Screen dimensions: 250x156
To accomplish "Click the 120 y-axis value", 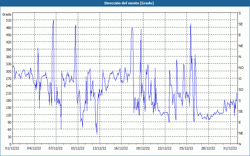I will coord(8,115).
